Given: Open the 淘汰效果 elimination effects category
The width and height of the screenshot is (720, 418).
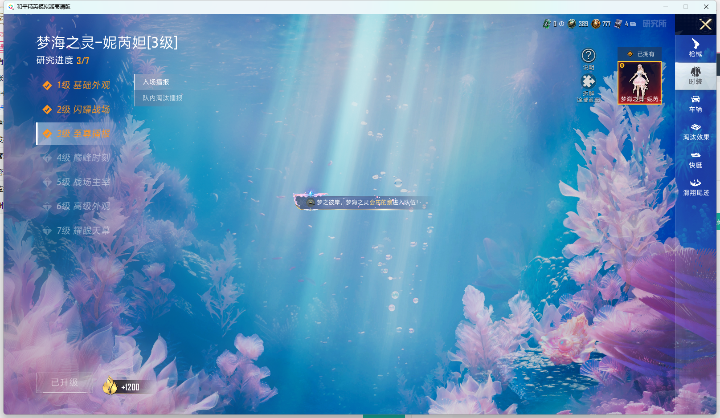Looking at the screenshot, I should click(695, 132).
